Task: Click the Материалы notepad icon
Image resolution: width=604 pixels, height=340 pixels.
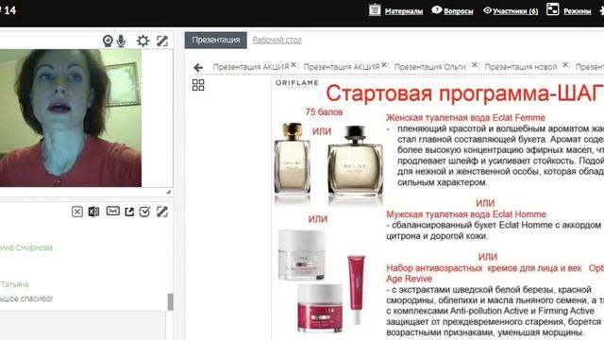Action: tap(375, 9)
